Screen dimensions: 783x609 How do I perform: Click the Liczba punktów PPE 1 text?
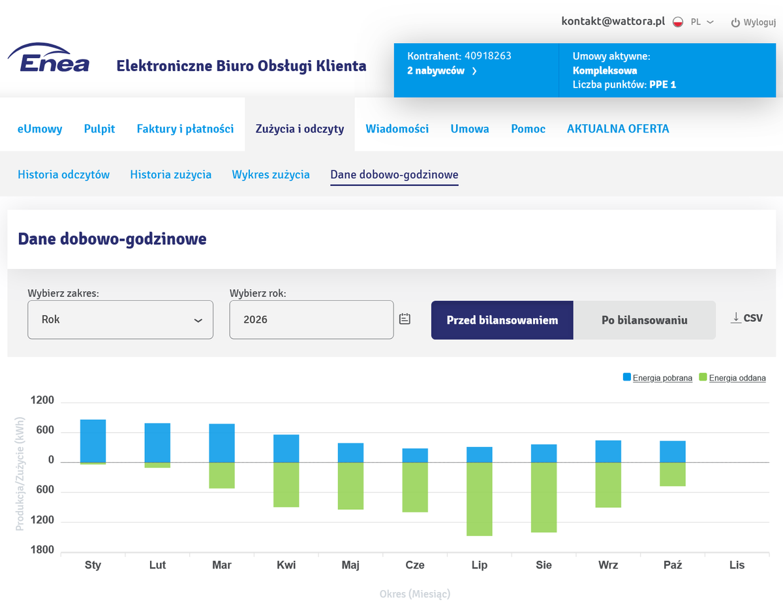(x=624, y=85)
